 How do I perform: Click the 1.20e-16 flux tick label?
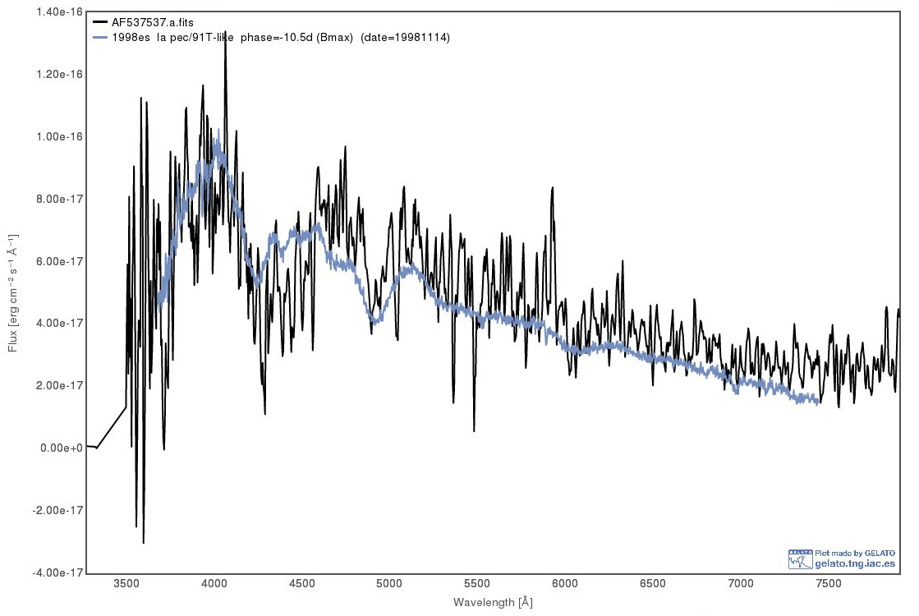[60, 75]
